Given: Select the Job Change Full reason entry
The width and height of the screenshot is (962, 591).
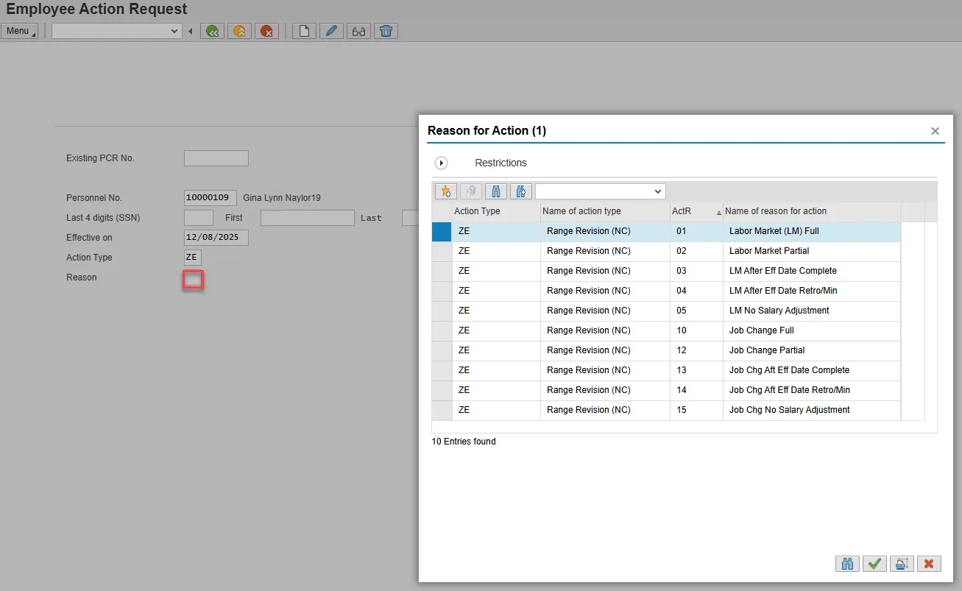Looking at the screenshot, I should pos(761,330).
